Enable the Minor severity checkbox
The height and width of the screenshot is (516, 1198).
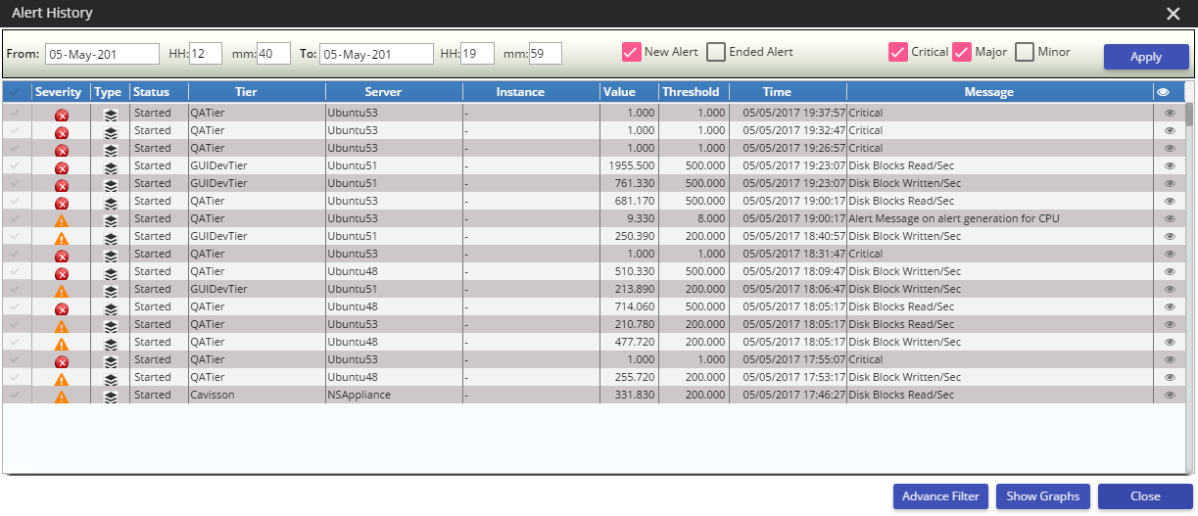[1025, 52]
